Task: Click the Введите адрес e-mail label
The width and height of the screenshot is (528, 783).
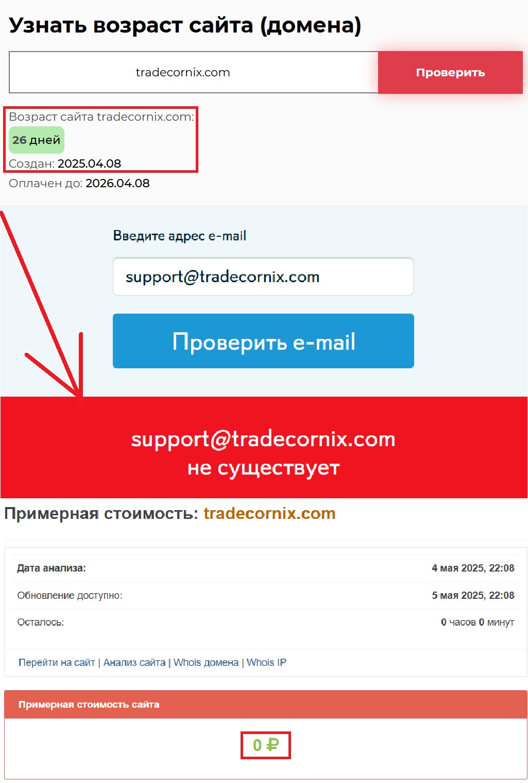Action: (180, 236)
